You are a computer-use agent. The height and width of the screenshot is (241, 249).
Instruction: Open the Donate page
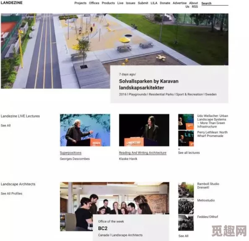tap(165, 3)
